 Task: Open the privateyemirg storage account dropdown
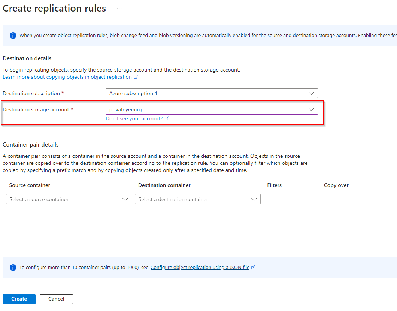(212, 109)
